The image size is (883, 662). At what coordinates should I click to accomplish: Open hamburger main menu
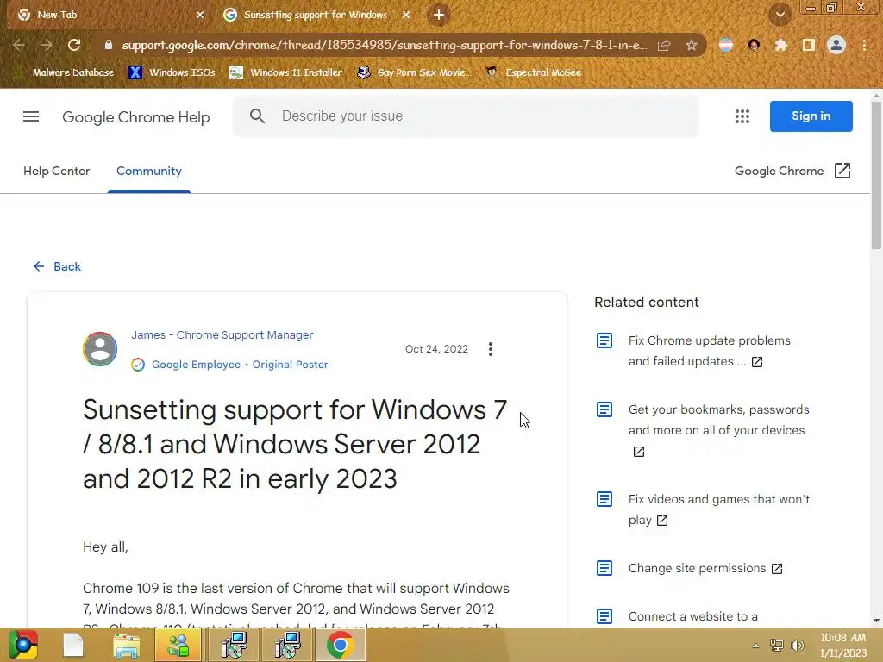click(31, 116)
